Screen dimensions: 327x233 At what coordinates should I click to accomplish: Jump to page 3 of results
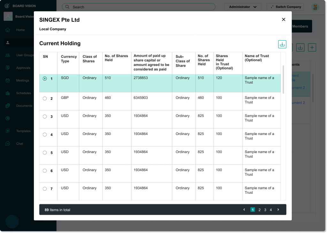(x=265, y=210)
